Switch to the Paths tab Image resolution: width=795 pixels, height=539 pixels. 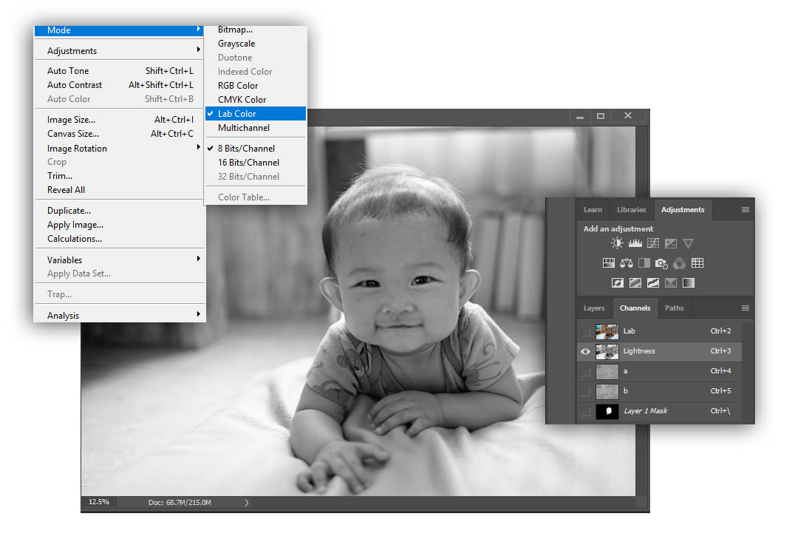point(674,308)
